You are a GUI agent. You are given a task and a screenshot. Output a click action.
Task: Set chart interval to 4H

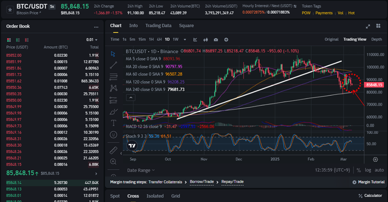(x=159, y=39)
